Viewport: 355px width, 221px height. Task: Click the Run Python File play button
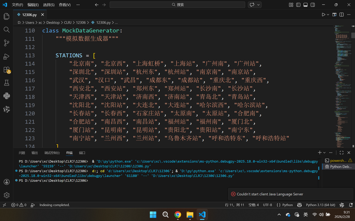click(323, 15)
